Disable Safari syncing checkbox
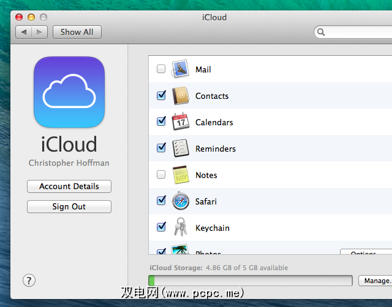 [161, 201]
